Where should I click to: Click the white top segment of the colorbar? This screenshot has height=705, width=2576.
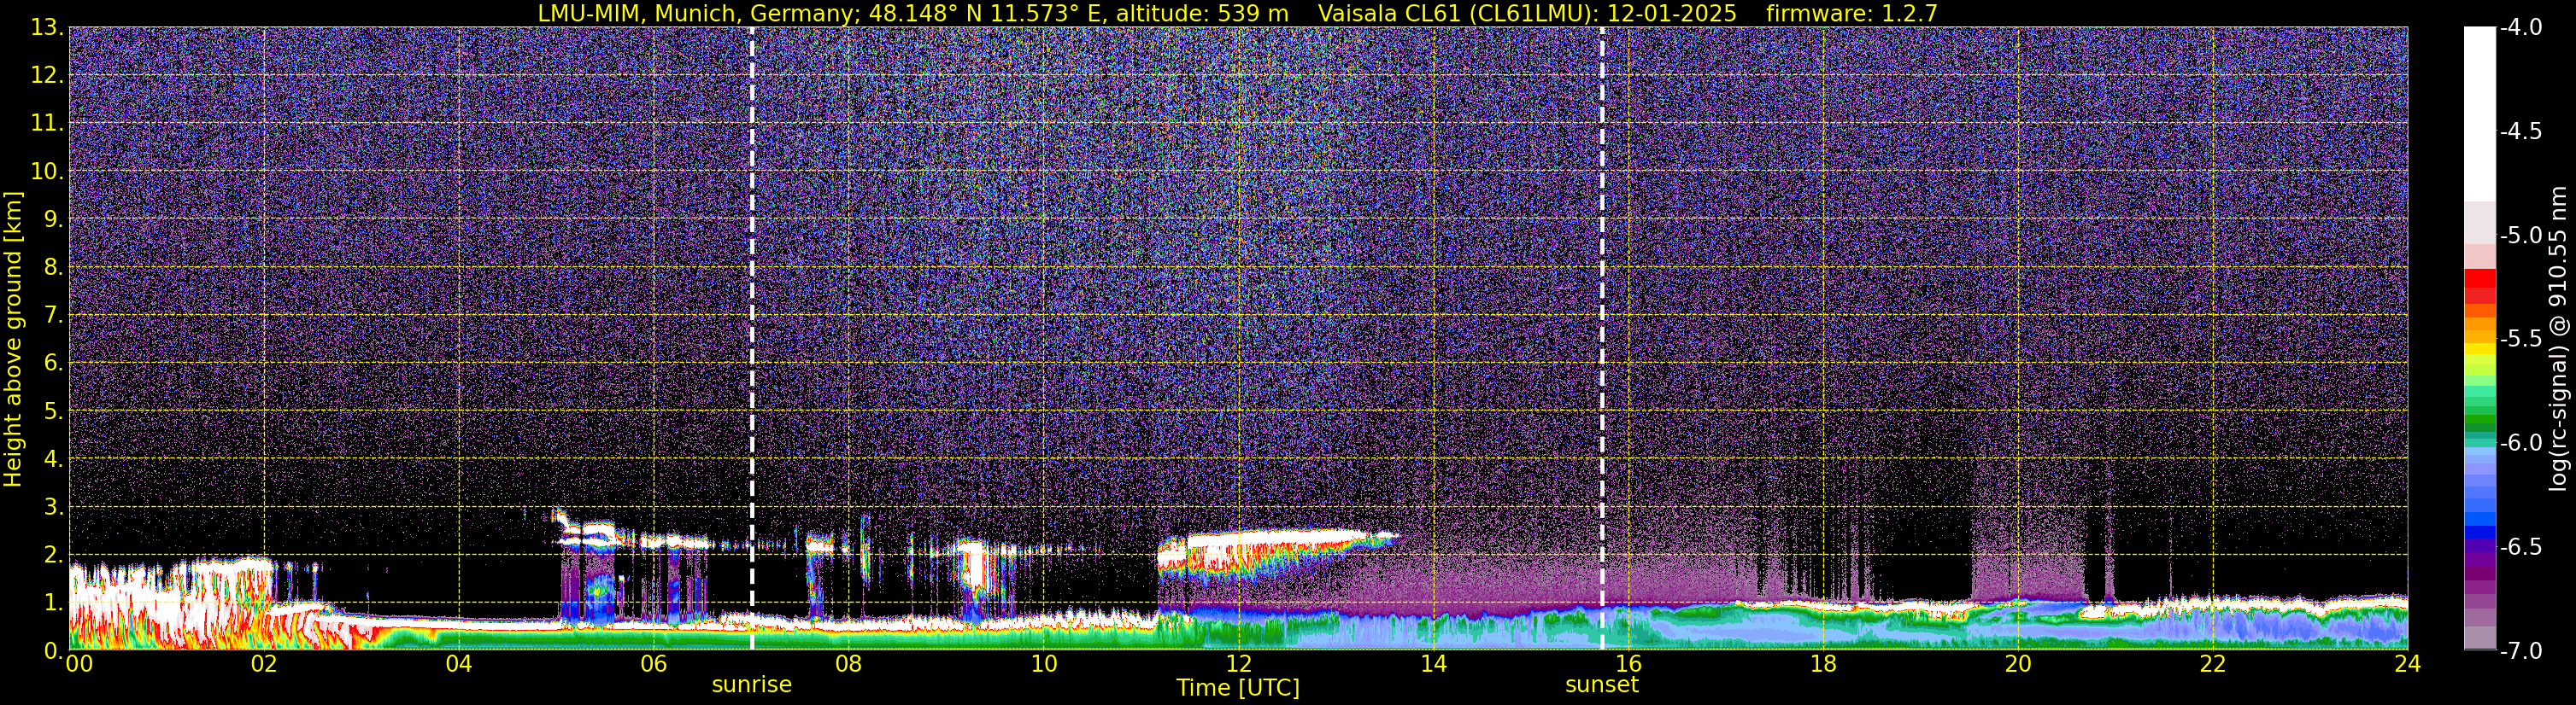click(x=2480, y=114)
